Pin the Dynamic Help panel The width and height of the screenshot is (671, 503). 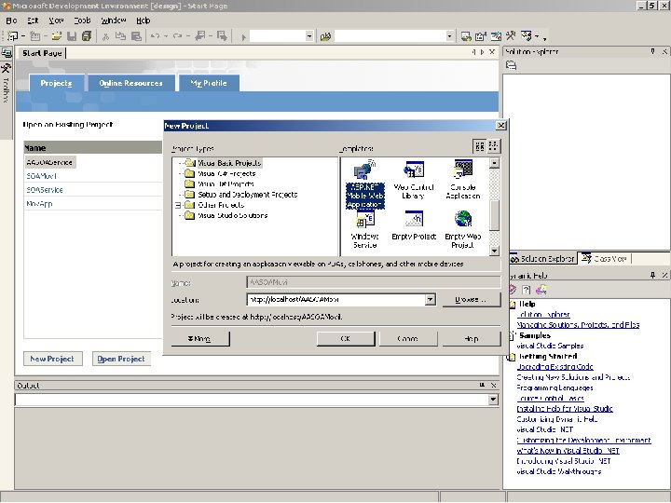(652, 275)
